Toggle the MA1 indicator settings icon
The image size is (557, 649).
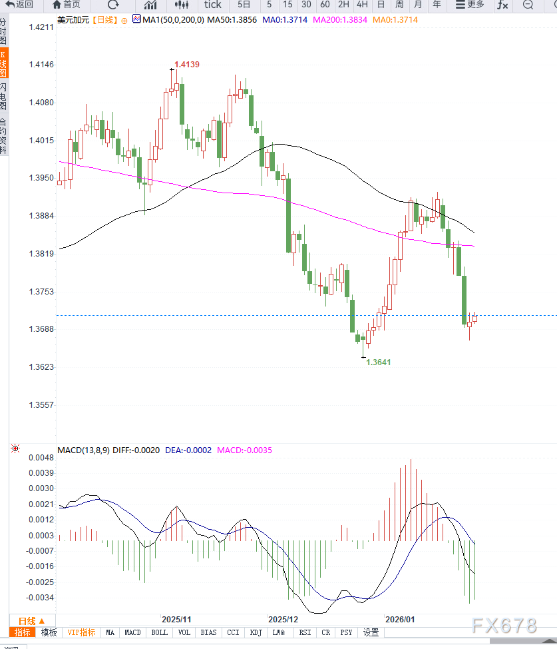[138, 20]
